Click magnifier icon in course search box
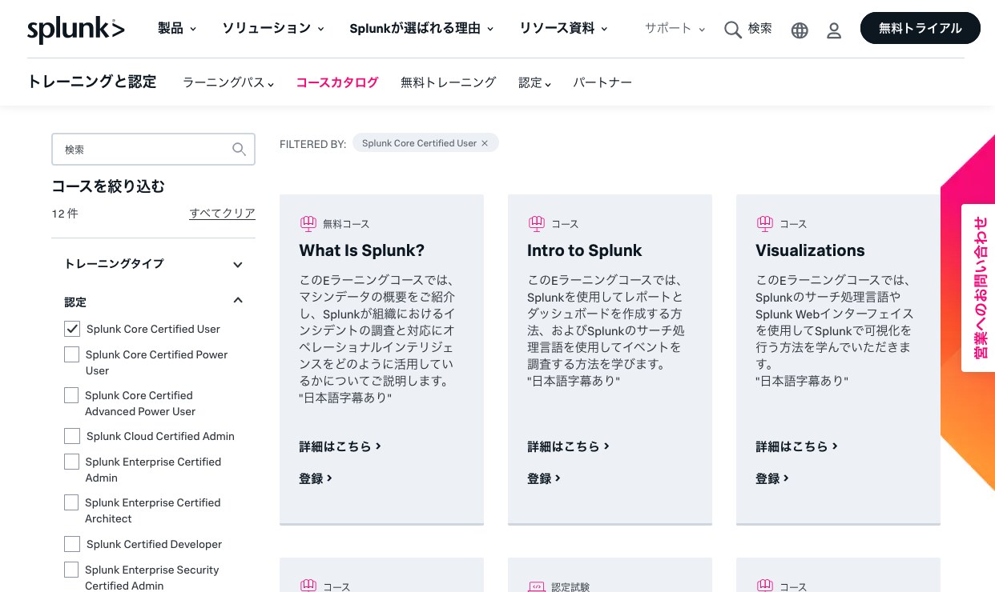Viewport: 995px width, 592px height. pos(239,149)
